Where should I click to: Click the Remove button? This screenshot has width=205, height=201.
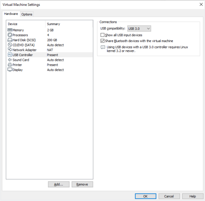click(82, 185)
